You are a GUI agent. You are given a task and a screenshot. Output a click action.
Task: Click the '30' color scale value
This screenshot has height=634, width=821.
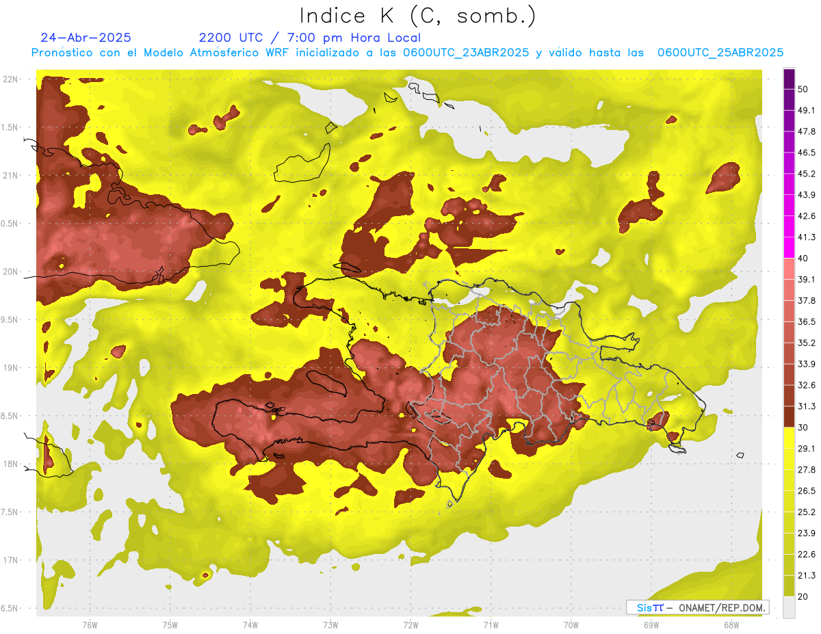[804, 427]
